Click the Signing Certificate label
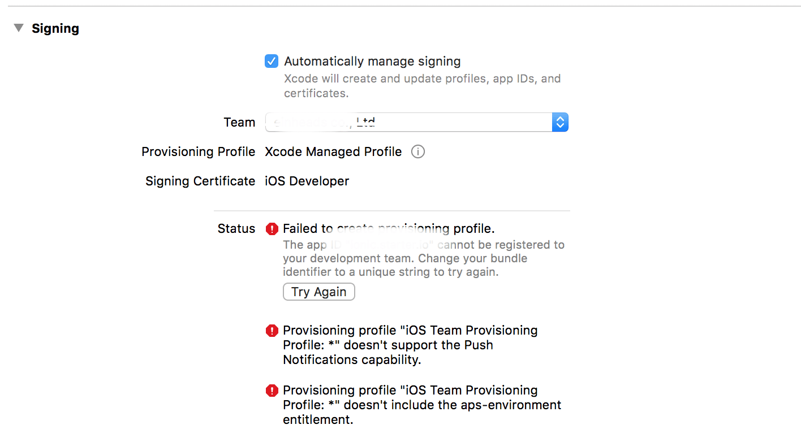The width and height of the screenshot is (801, 442). [x=200, y=181]
